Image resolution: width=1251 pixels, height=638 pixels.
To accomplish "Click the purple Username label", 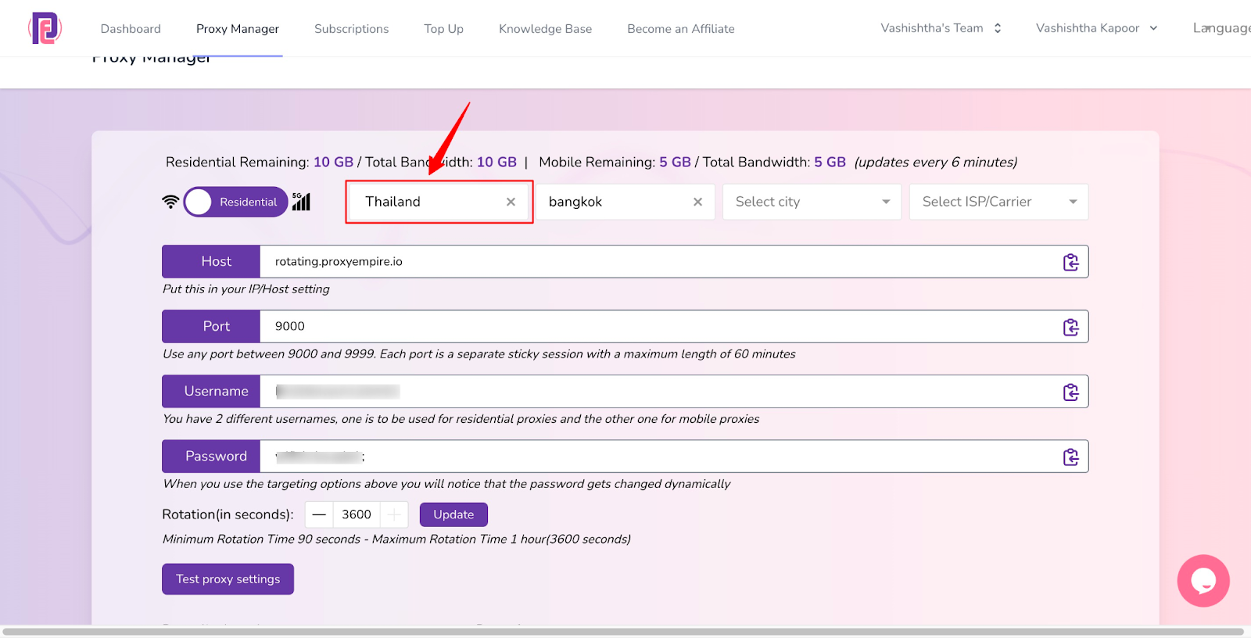I will [211, 392].
